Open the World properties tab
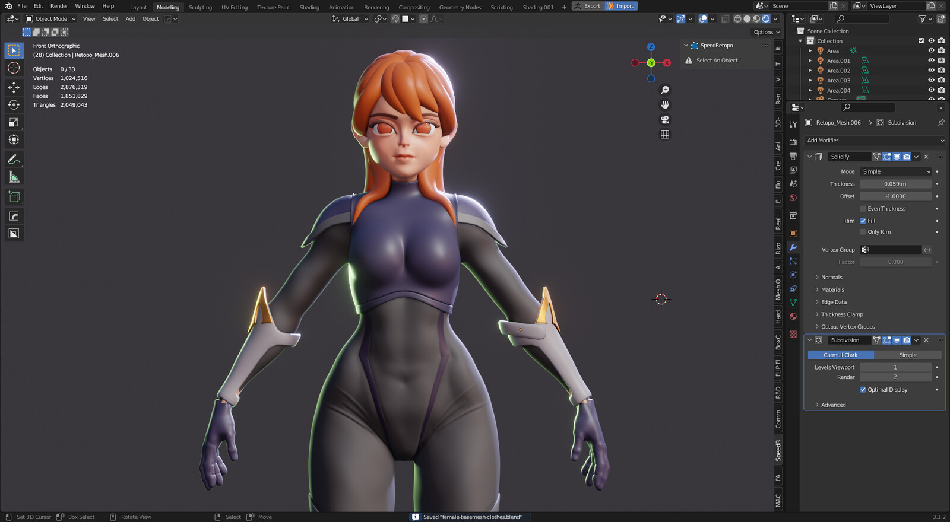Image resolution: width=950 pixels, height=522 pixels. pyautogui.click(x=793, y=198)
